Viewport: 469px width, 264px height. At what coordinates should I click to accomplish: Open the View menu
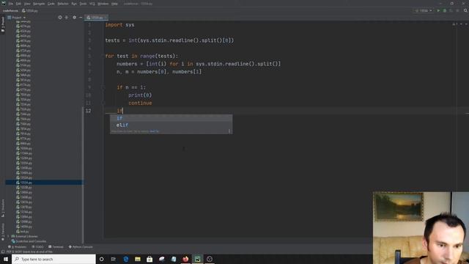pos(27,4)
